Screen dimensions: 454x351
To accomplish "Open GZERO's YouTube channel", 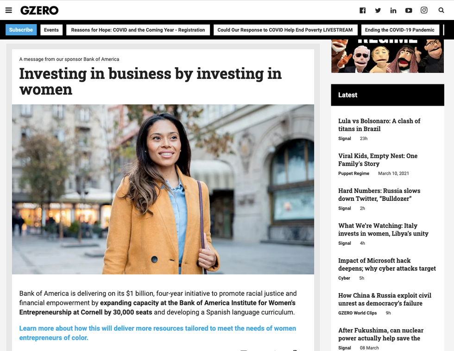I will [409, 11].
